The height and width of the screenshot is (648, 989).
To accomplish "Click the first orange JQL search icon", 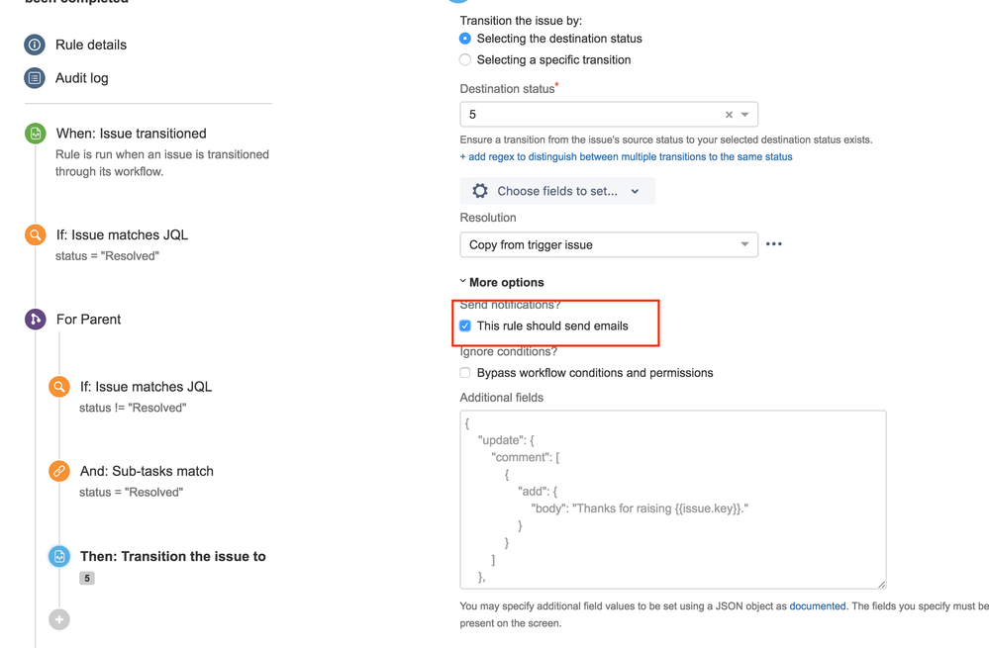I will click(36, 235).
